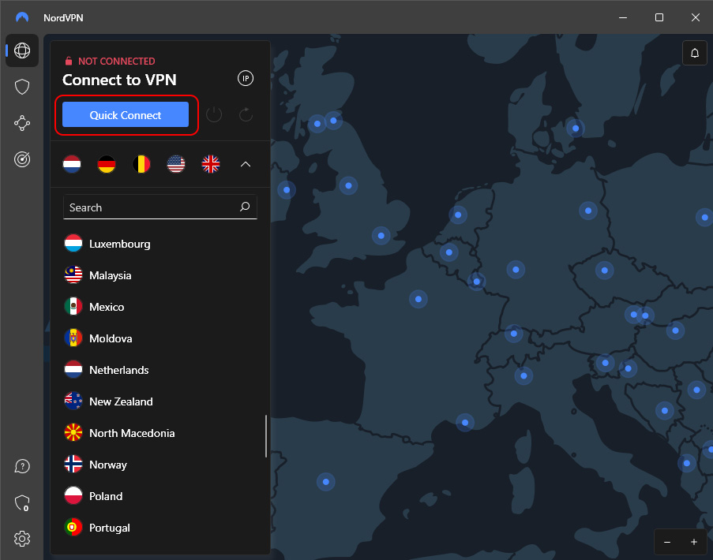Click the IP info circle icon

point(246,79)
